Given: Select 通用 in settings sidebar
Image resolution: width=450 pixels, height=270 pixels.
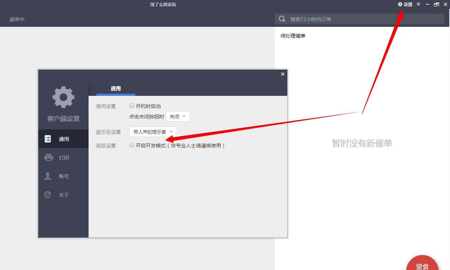Looking at the screenshot, I should pos(63,139).
